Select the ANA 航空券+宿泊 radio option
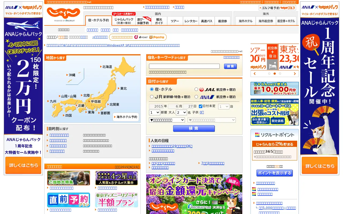Image resolution: width=343 pixels, height=214 pixels. [196, 97]
